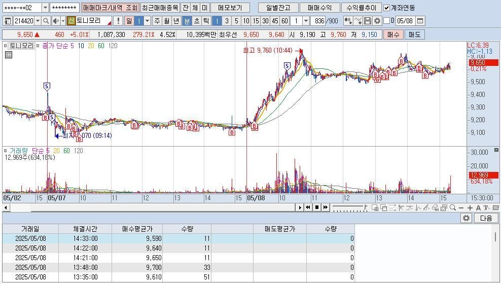Click the exclamation mark info icon
Viewport: 501px width, 284px height.
tap(118, 21)
